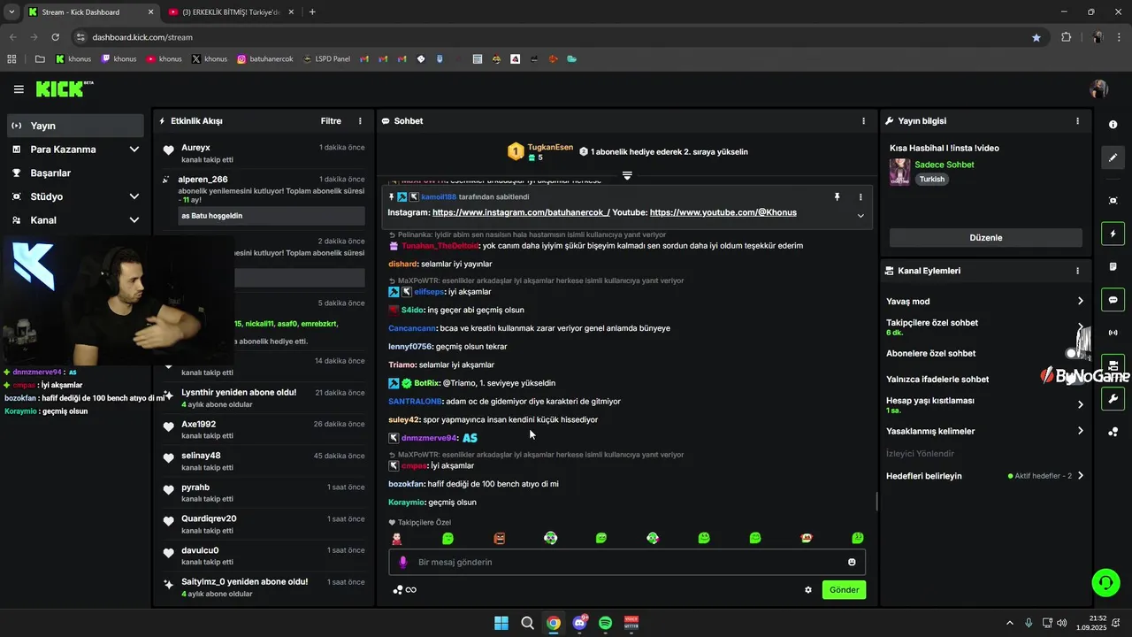Open profile avatar menu in Kick header

pos(1099,89)
